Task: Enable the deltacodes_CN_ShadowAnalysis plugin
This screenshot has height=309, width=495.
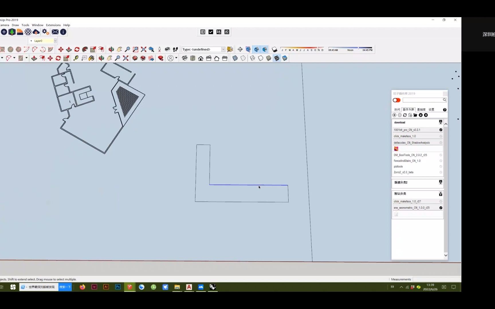Action: 441,142
